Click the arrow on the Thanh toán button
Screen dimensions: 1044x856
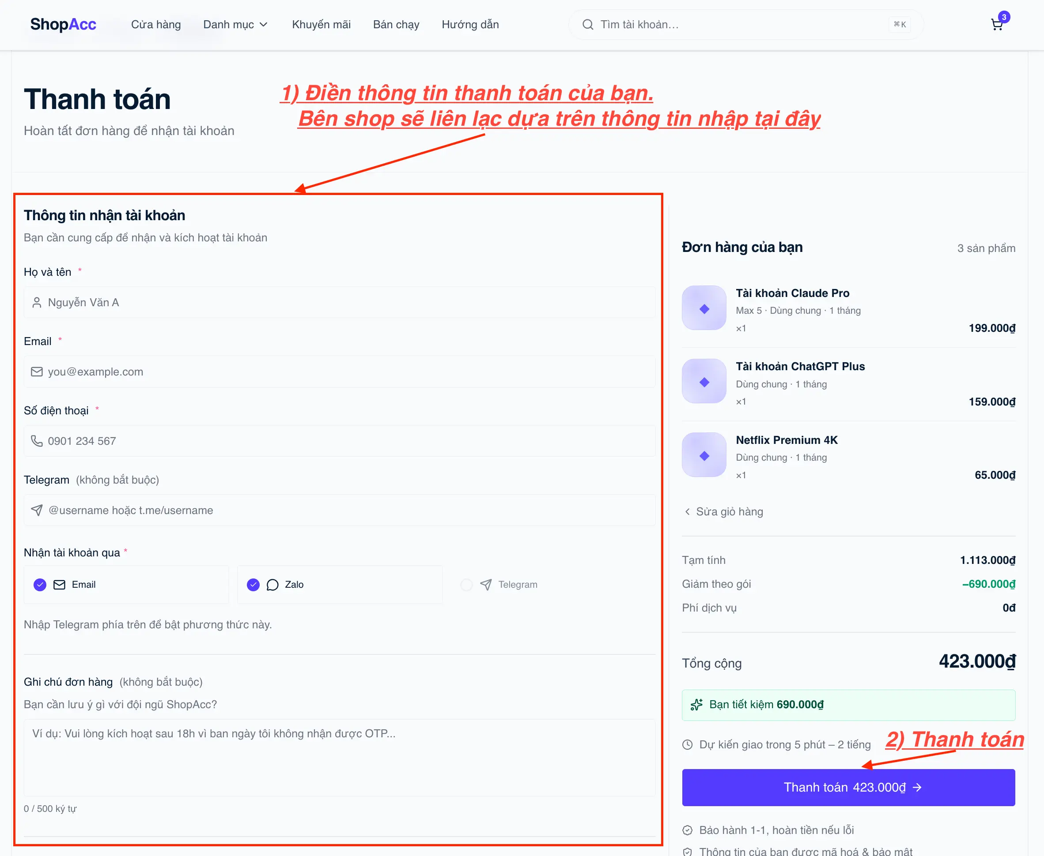coord(917,788)
